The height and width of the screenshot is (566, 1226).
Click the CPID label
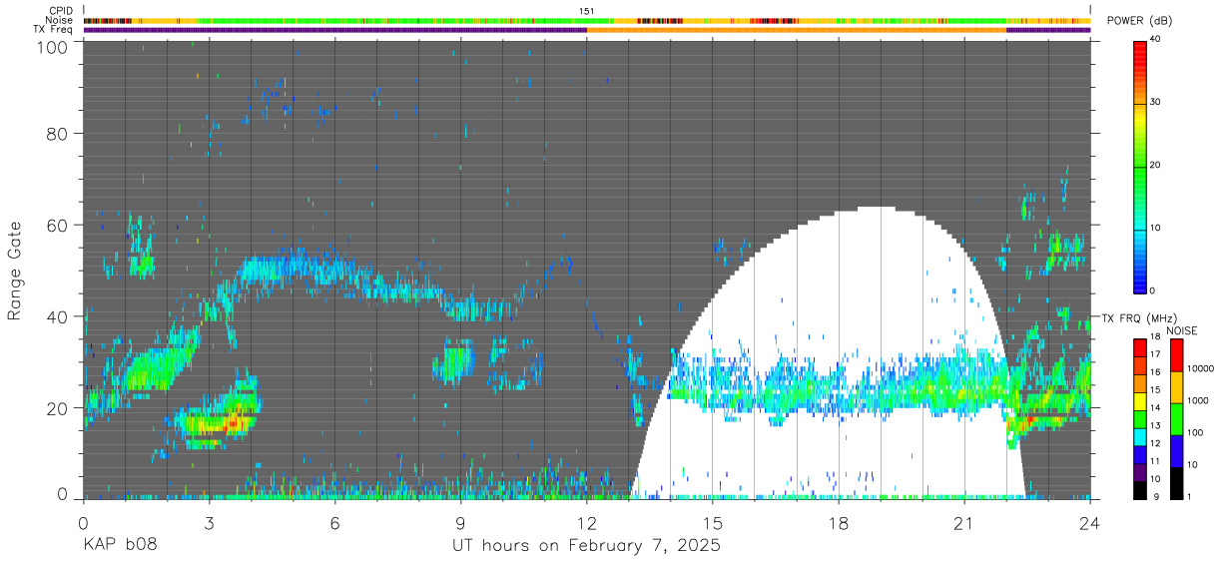61,11
